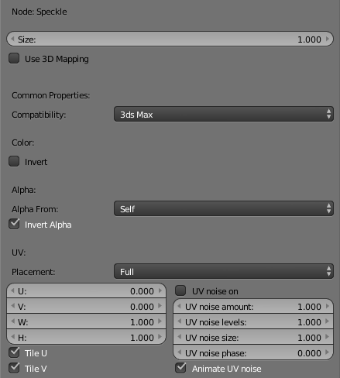Uncheck the Tile U option
Viewport: 340px width, 378px height.
14,352
